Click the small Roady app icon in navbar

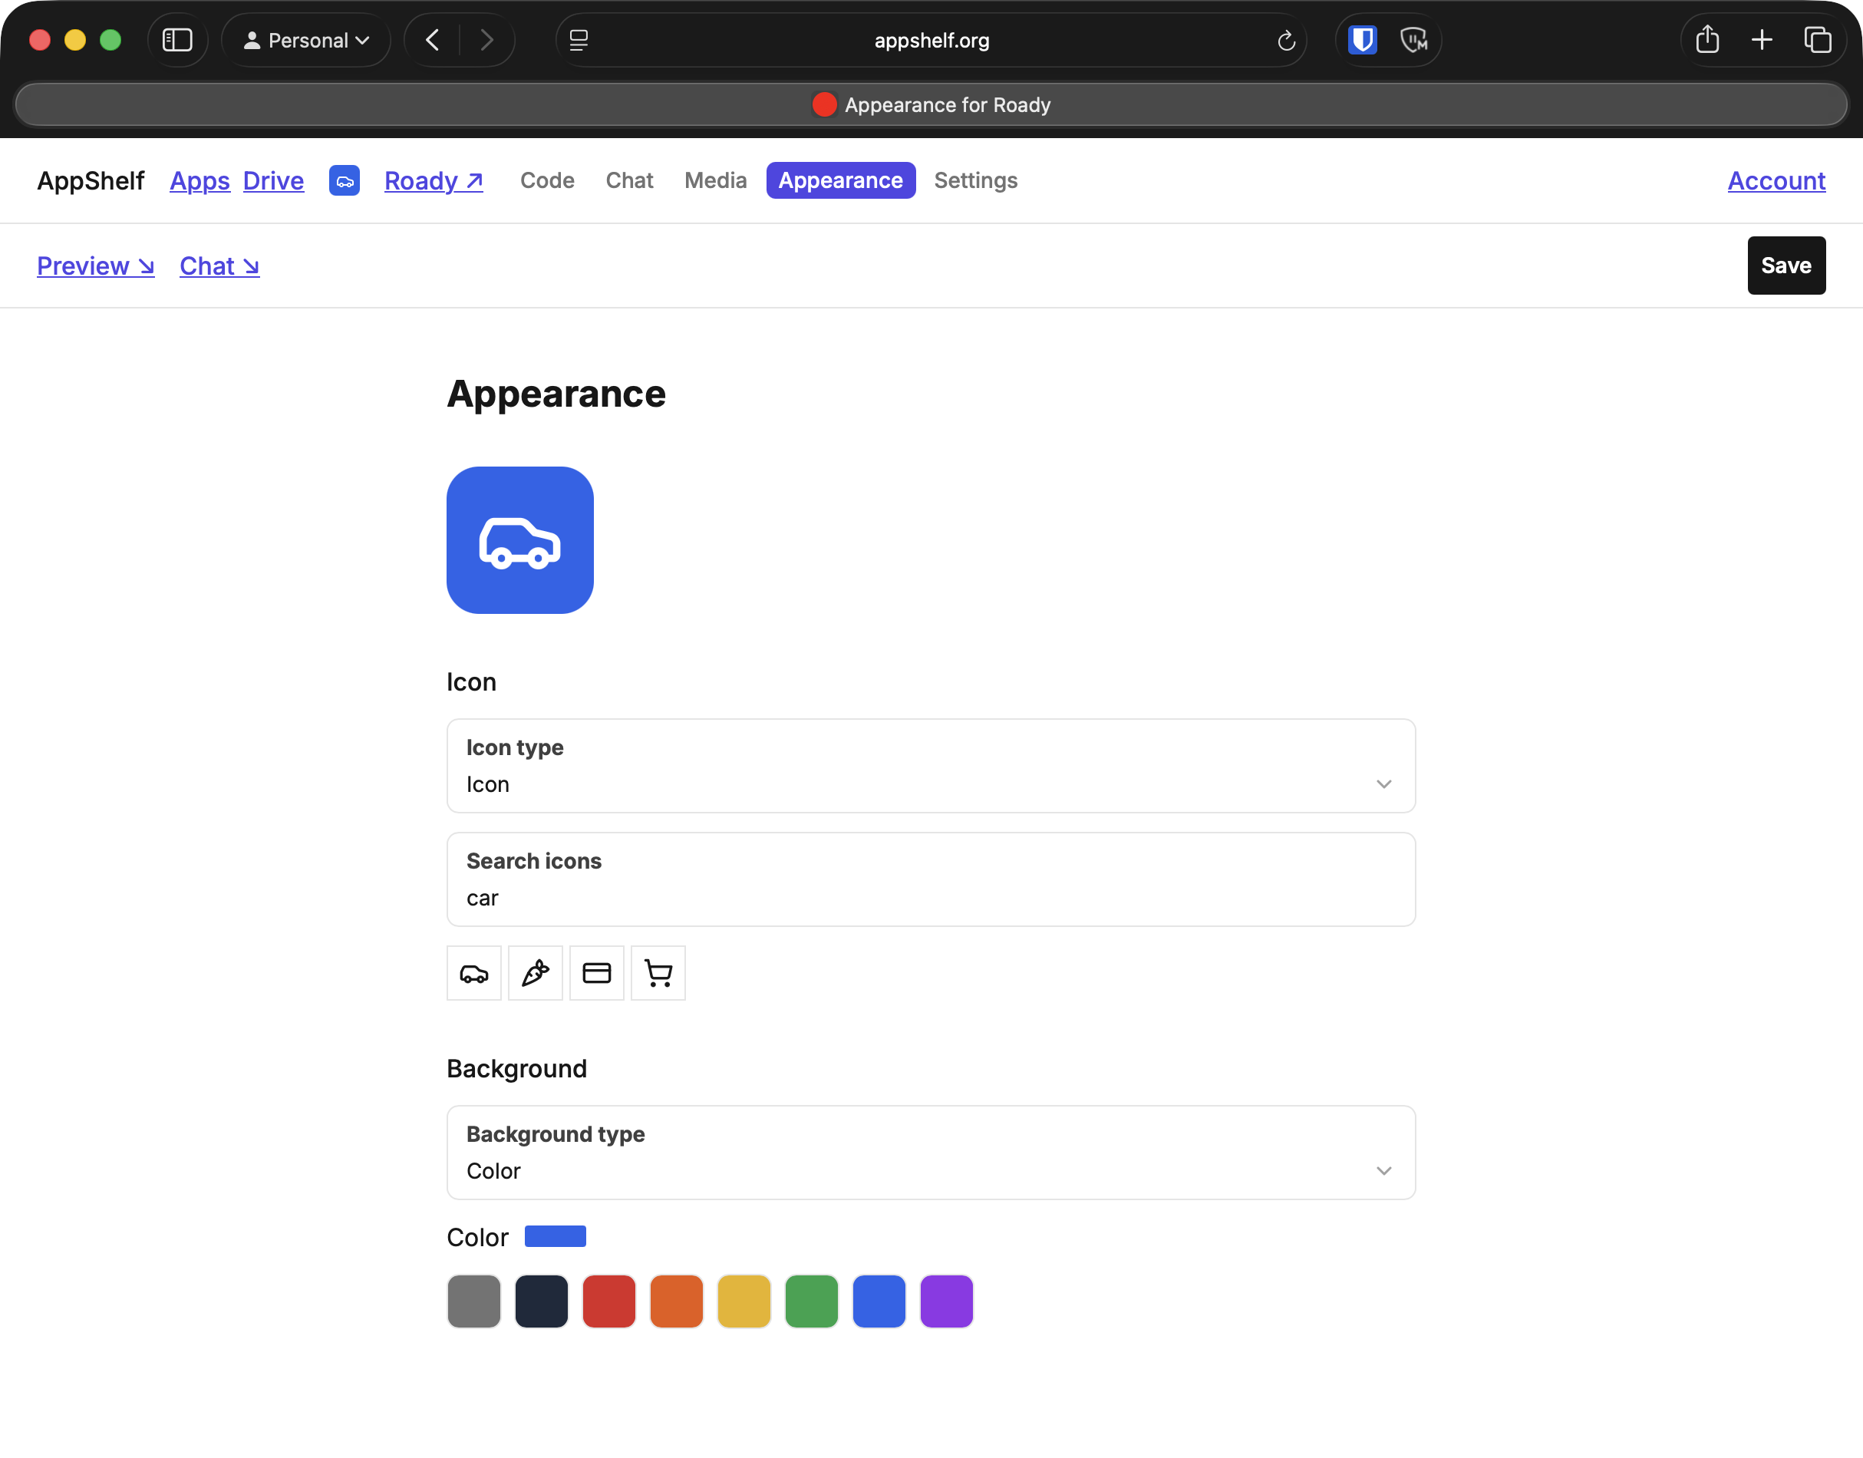pos(344,180)
